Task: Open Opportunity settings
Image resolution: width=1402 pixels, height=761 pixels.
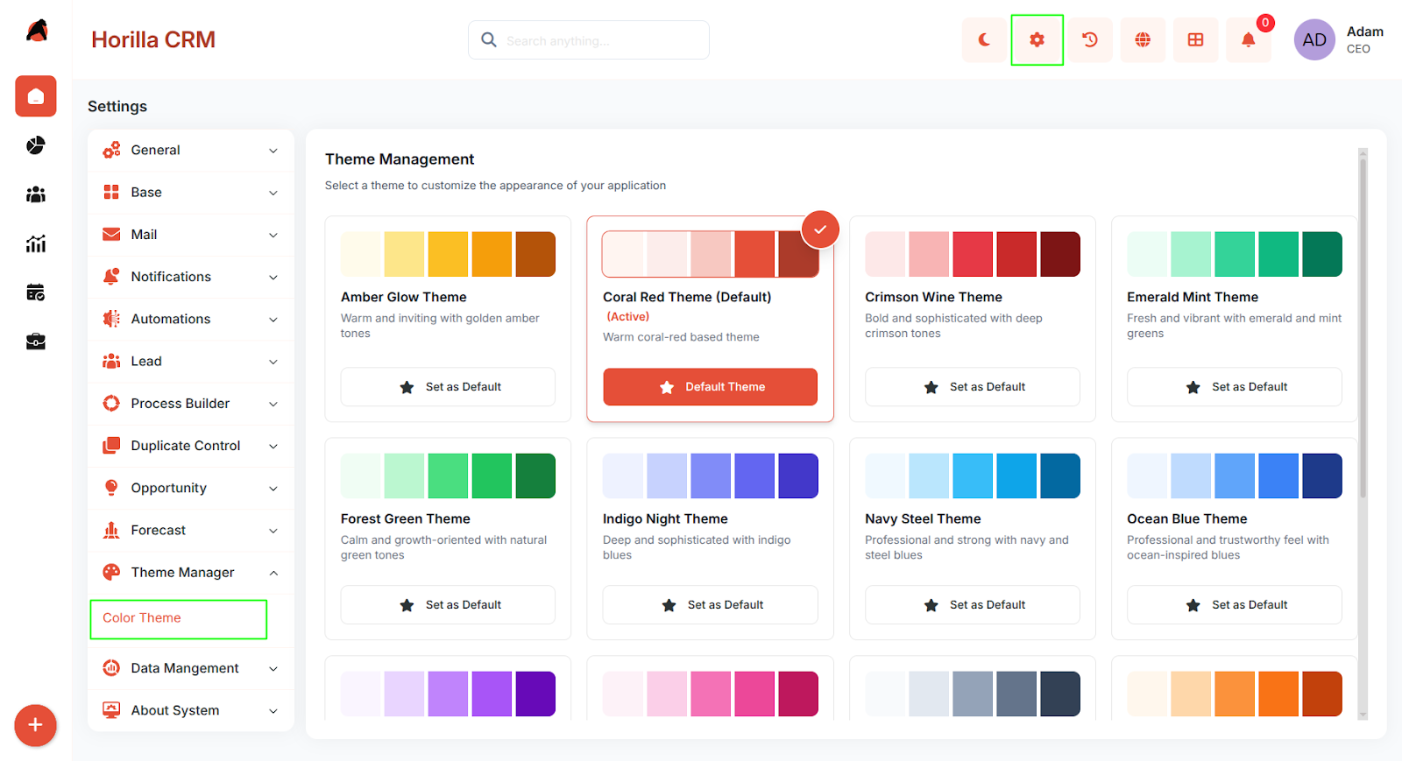Action: click(191, 488)
